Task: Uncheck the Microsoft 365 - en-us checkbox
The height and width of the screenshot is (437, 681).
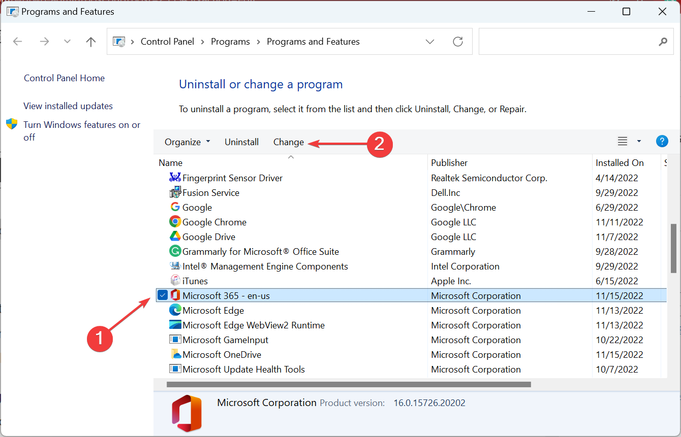Action: click(x=162, y=295)
